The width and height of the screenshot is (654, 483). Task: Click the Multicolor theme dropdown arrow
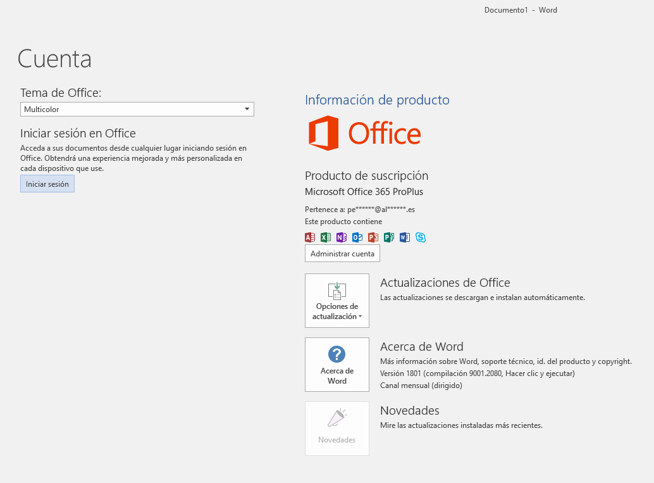pos(247,110)
